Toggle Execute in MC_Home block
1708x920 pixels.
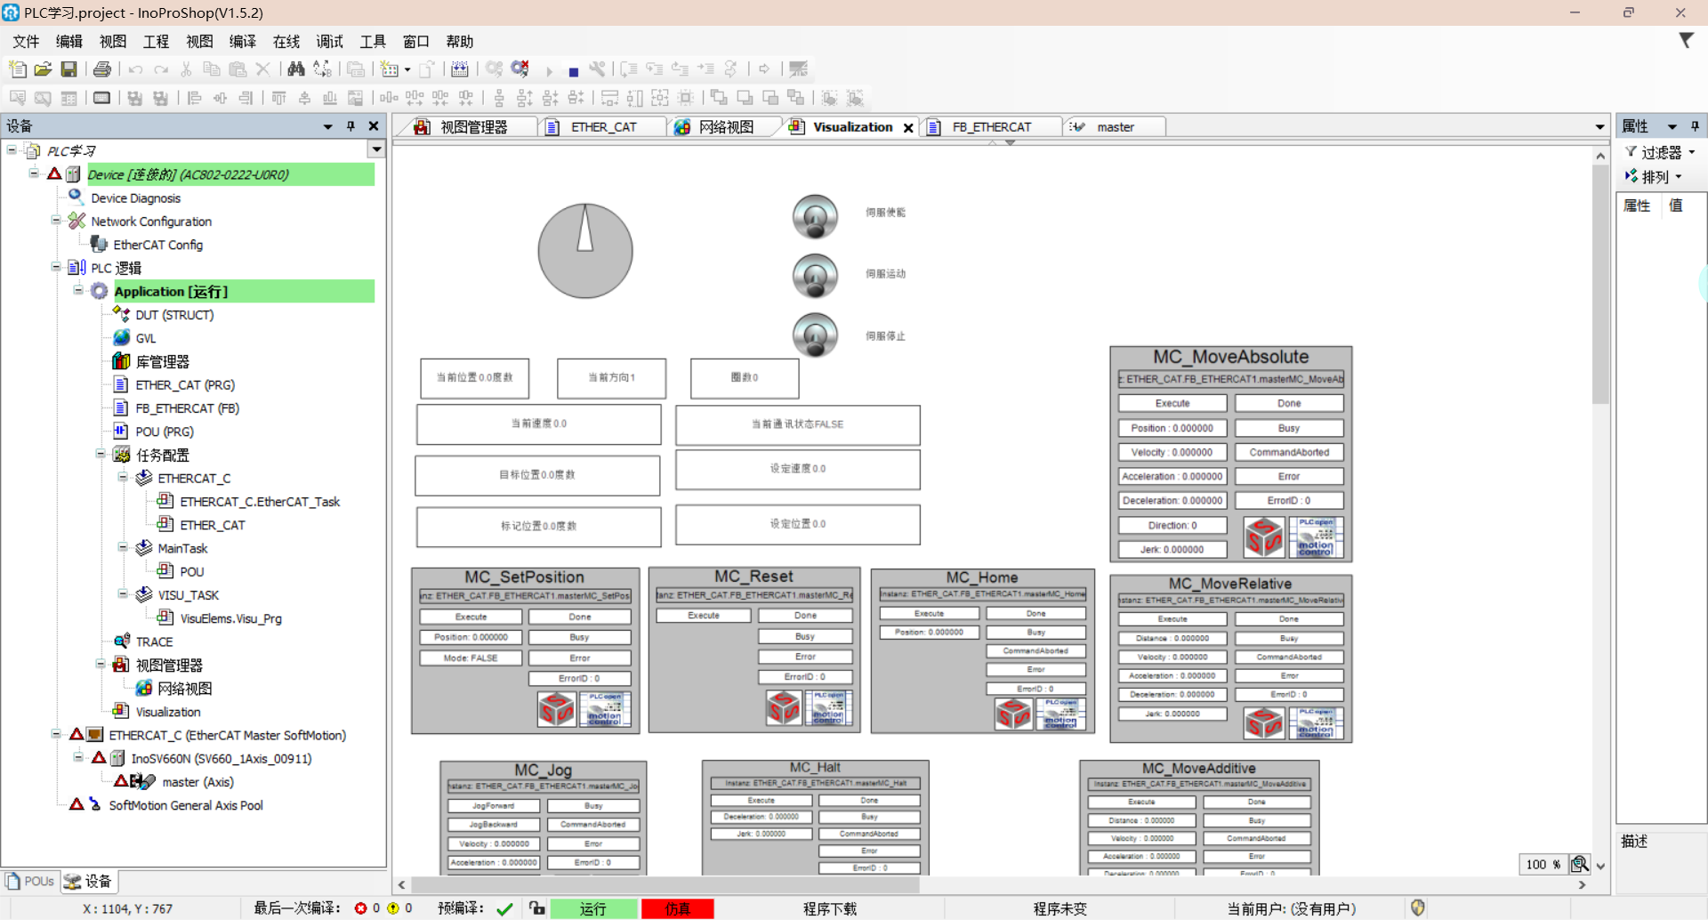(929, 613)
